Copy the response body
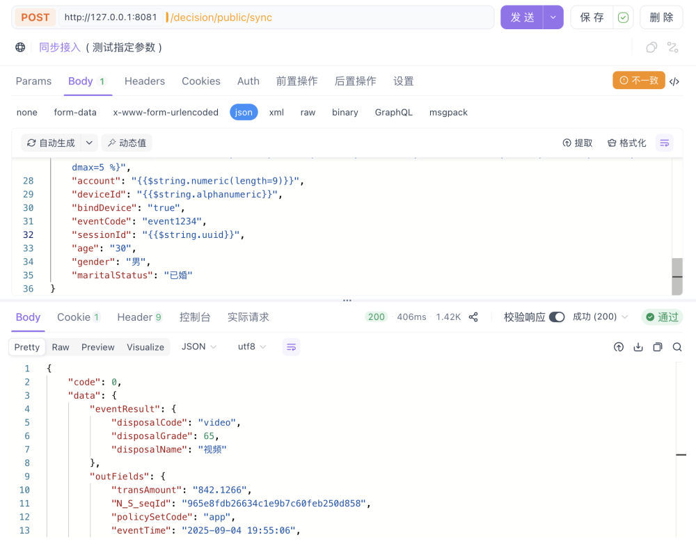This screenshot has width=696, height=544. pos(658,347)
